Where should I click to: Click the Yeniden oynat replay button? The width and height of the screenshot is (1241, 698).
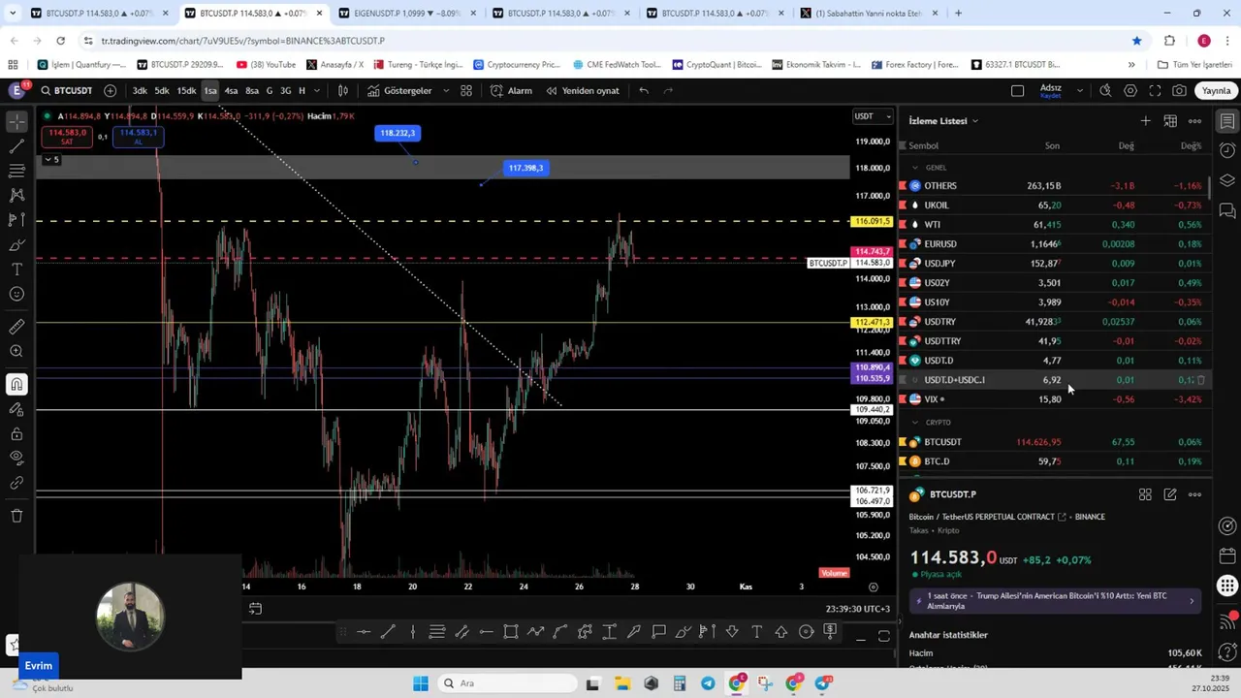coord(583,90)
